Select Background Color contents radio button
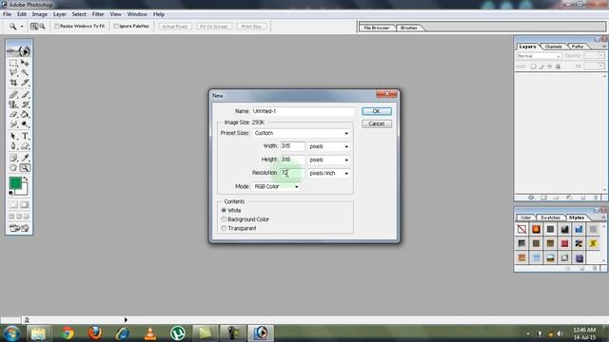 (224, 219)
